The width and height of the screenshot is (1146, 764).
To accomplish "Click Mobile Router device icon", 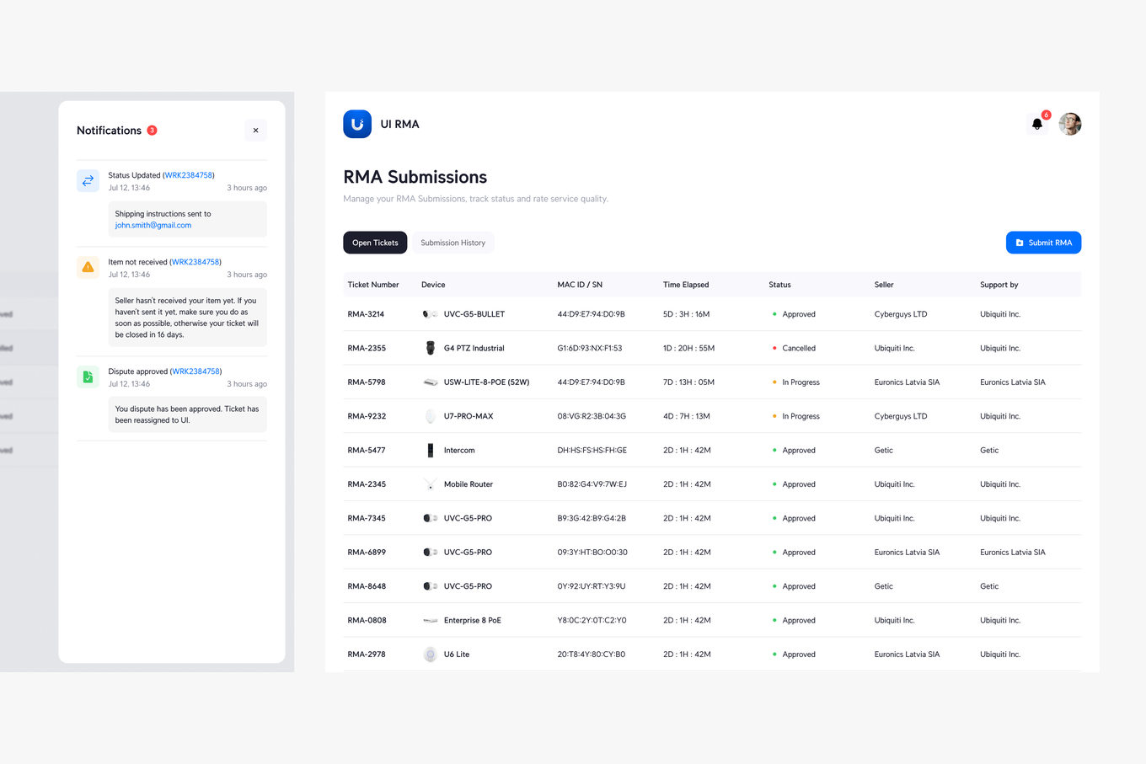I will point(430,484).
